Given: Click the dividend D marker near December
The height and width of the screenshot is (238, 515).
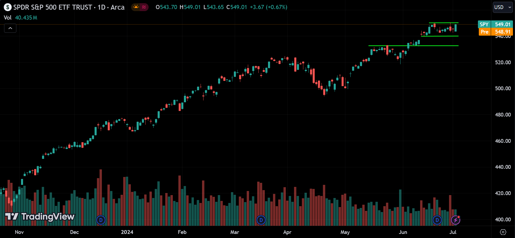Looking at the screenshot, I should [101, 220].
